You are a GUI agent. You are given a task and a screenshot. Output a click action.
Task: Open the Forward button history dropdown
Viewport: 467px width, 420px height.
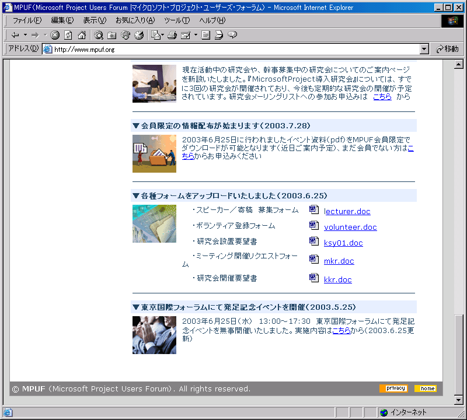(46, 35)
